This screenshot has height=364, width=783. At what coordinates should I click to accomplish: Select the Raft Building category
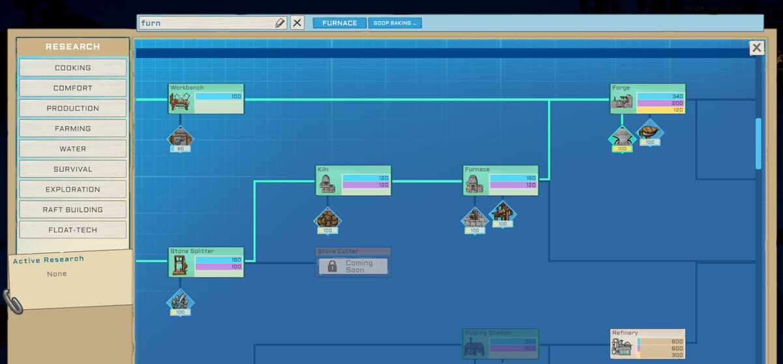pos(72,210)
